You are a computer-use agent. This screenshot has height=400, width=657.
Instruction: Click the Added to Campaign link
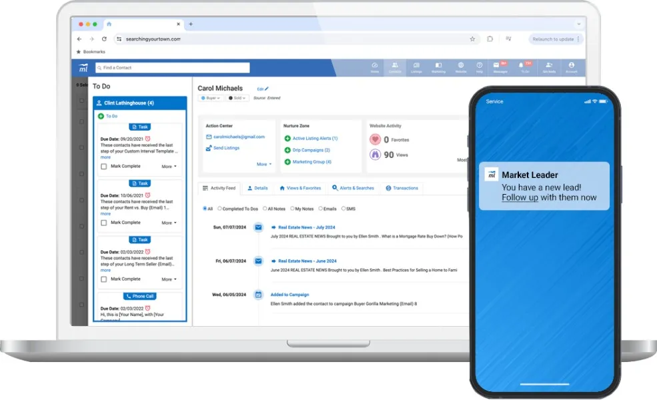289,295
